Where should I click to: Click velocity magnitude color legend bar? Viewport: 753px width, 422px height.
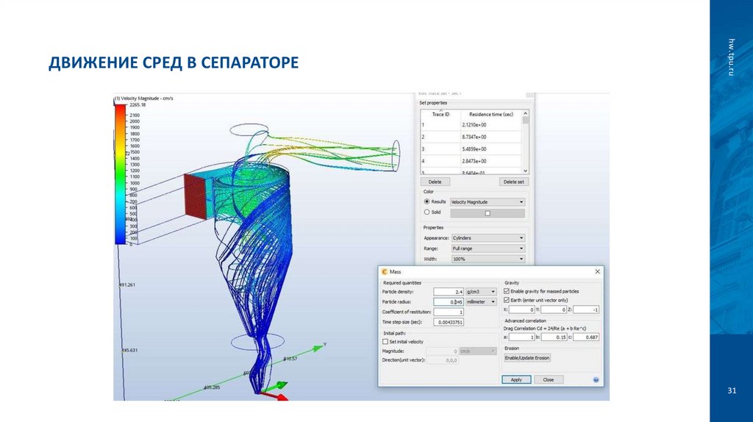point(120,174)
